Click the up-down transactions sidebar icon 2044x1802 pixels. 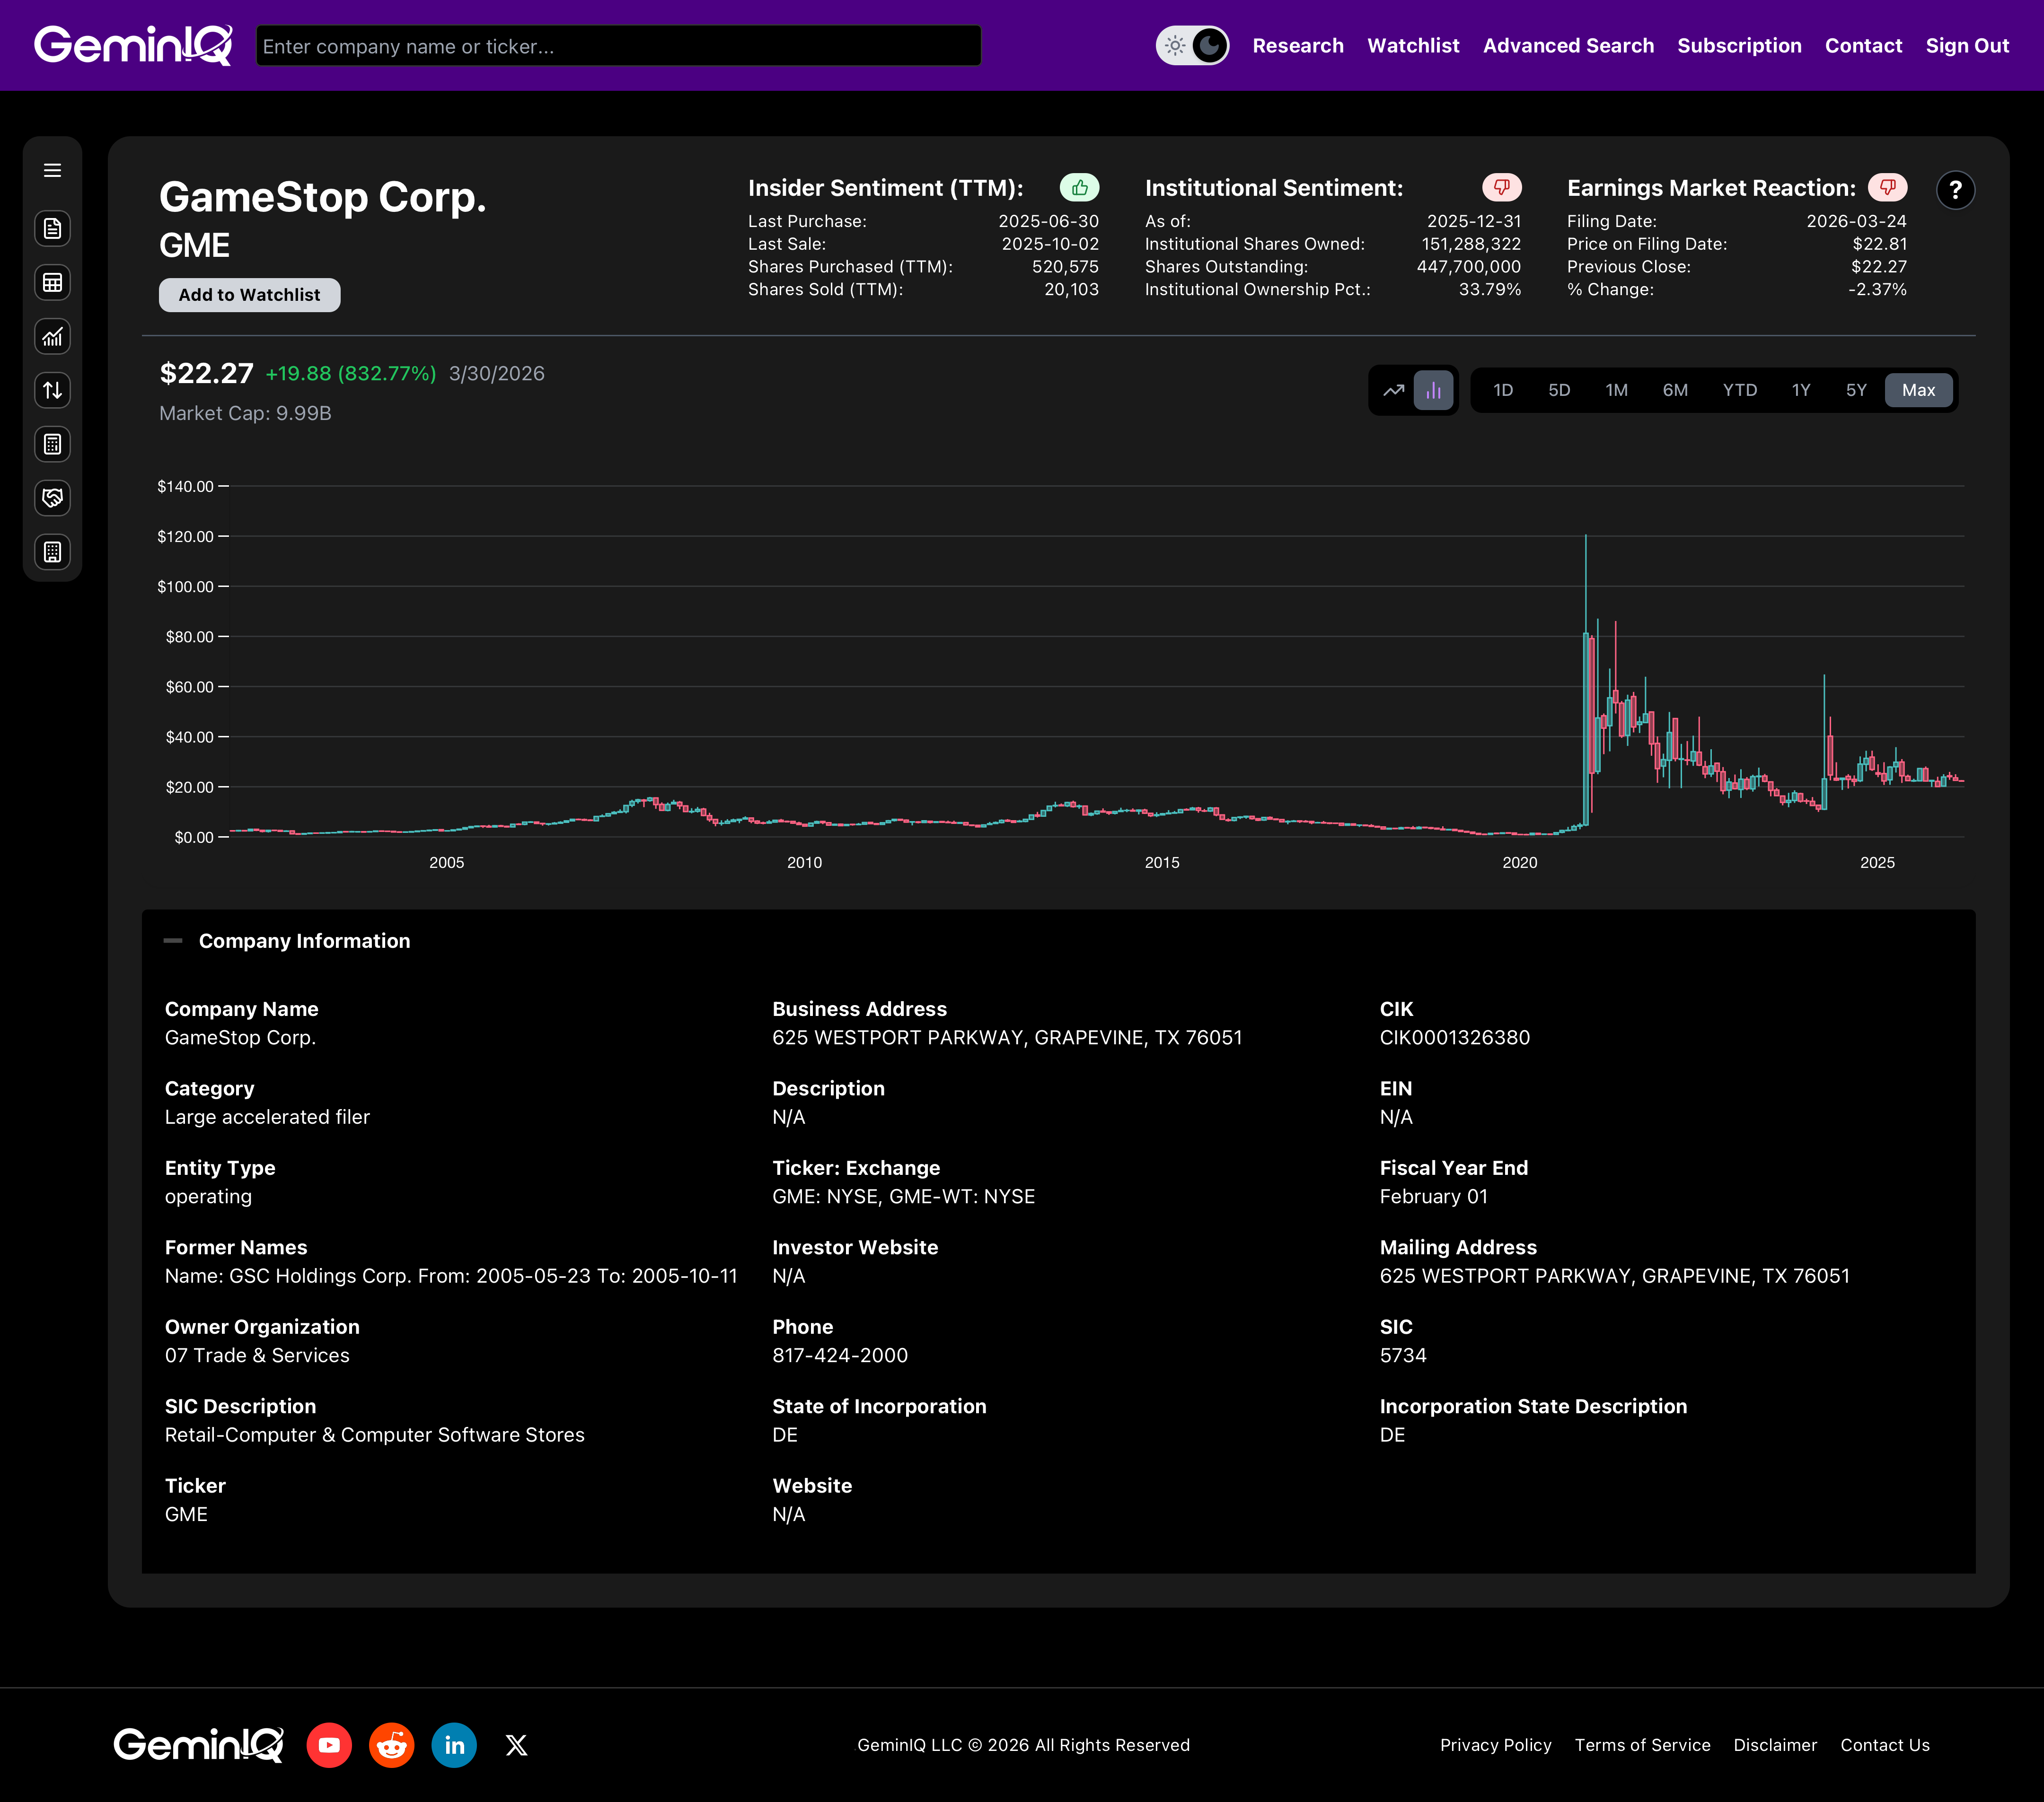(52, 390)
